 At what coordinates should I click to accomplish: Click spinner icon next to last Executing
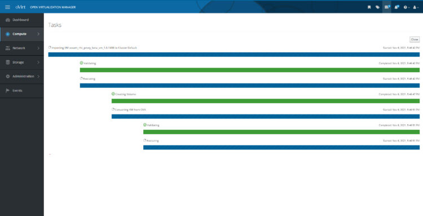[144, 140]
